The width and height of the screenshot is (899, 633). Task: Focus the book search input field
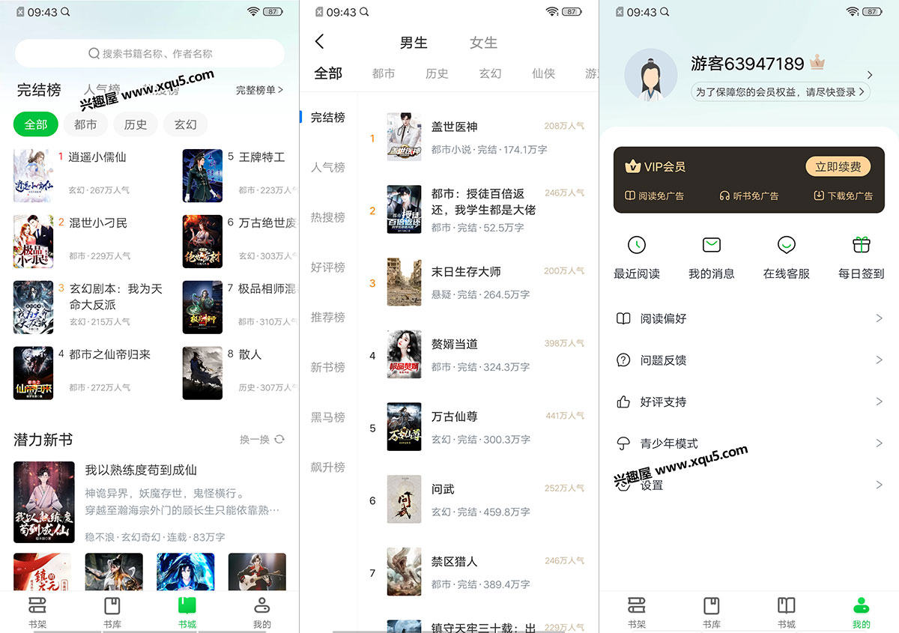click(x=150, y=53)
